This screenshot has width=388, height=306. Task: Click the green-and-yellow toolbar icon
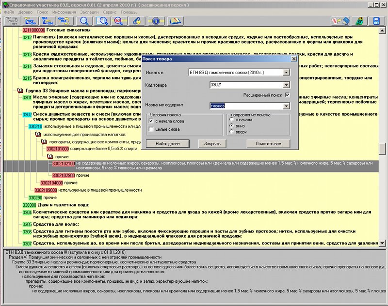tap(359, 21)
